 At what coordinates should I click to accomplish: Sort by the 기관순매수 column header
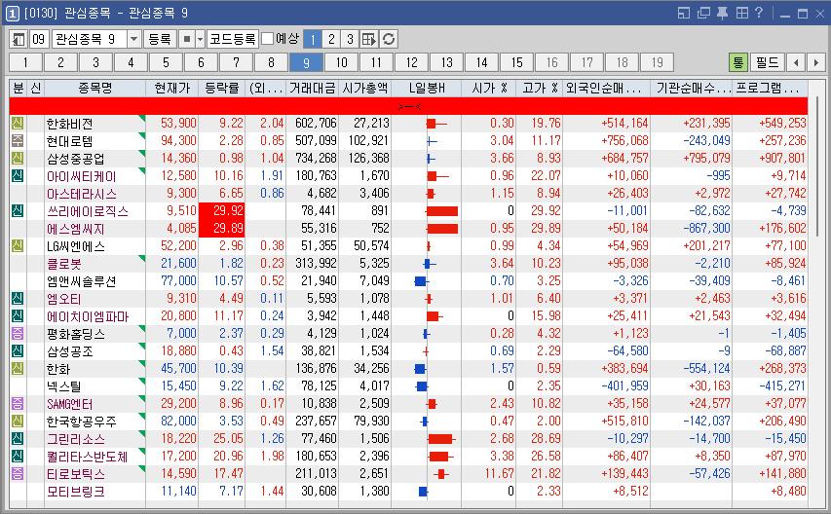pyautogui.click(x=691, y=88)
